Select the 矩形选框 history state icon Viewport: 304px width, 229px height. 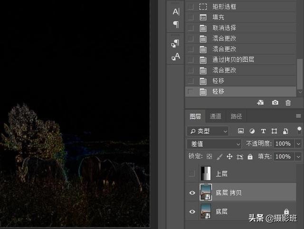pyautogui.click(x=203, y=7)
